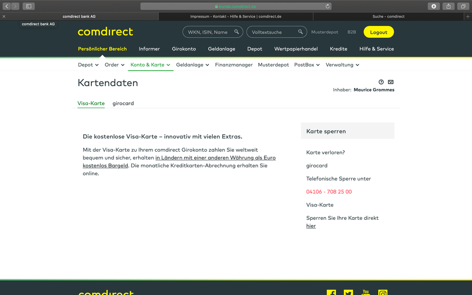This screenshot has width=472, height=295.
Task: Click inside the WKN, ISIN, Name field
Action: click(208, 32)
